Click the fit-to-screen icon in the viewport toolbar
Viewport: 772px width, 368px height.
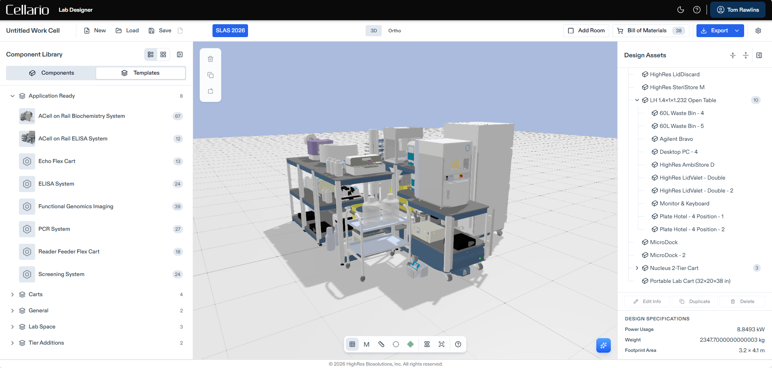441,344
